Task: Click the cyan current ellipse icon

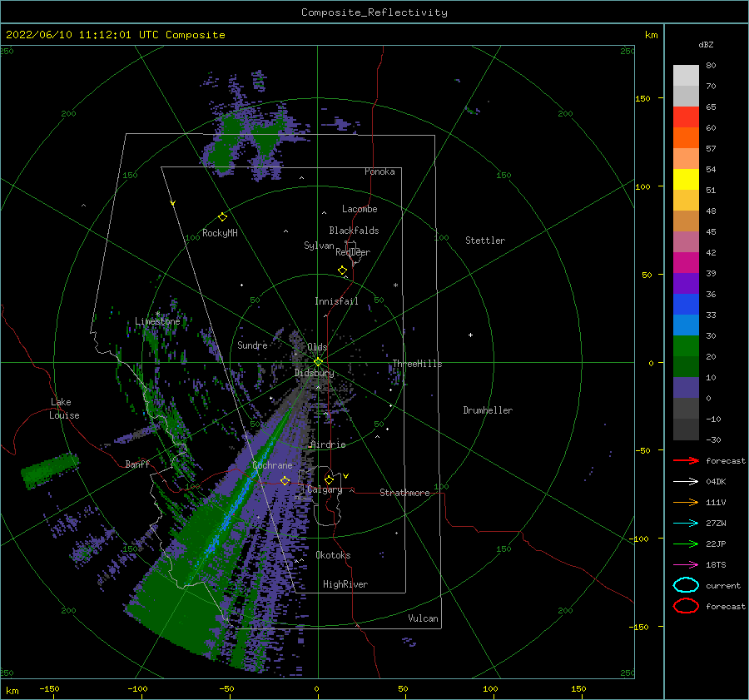Action: [686, 585]
